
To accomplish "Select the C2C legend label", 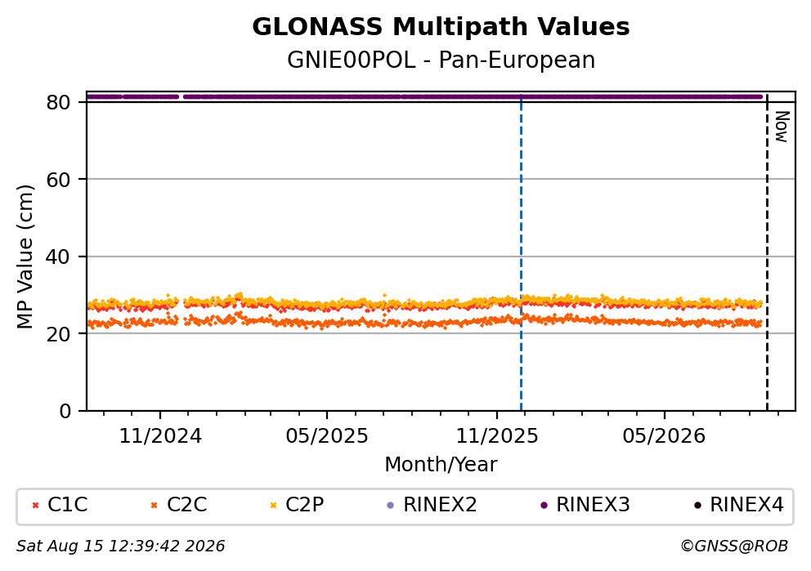I will coord(186,505).
